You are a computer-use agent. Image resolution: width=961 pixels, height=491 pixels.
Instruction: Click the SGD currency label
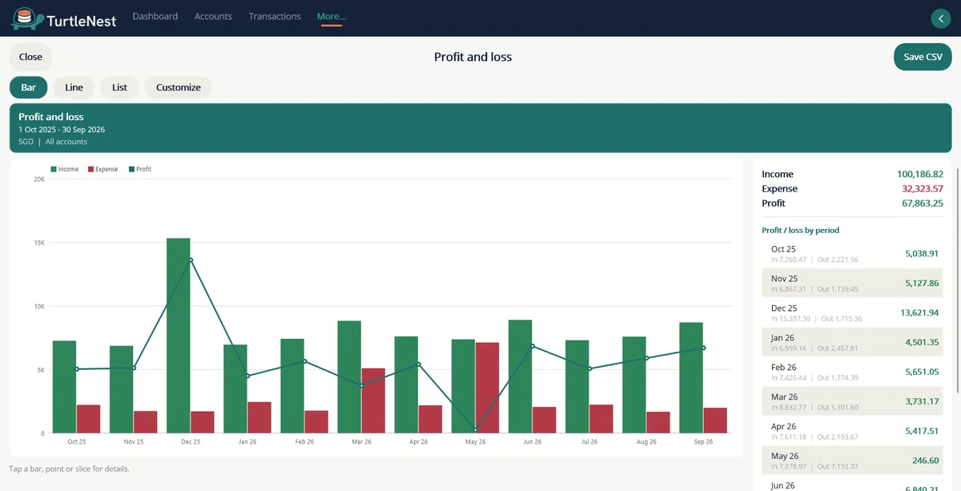click(26, 142)
